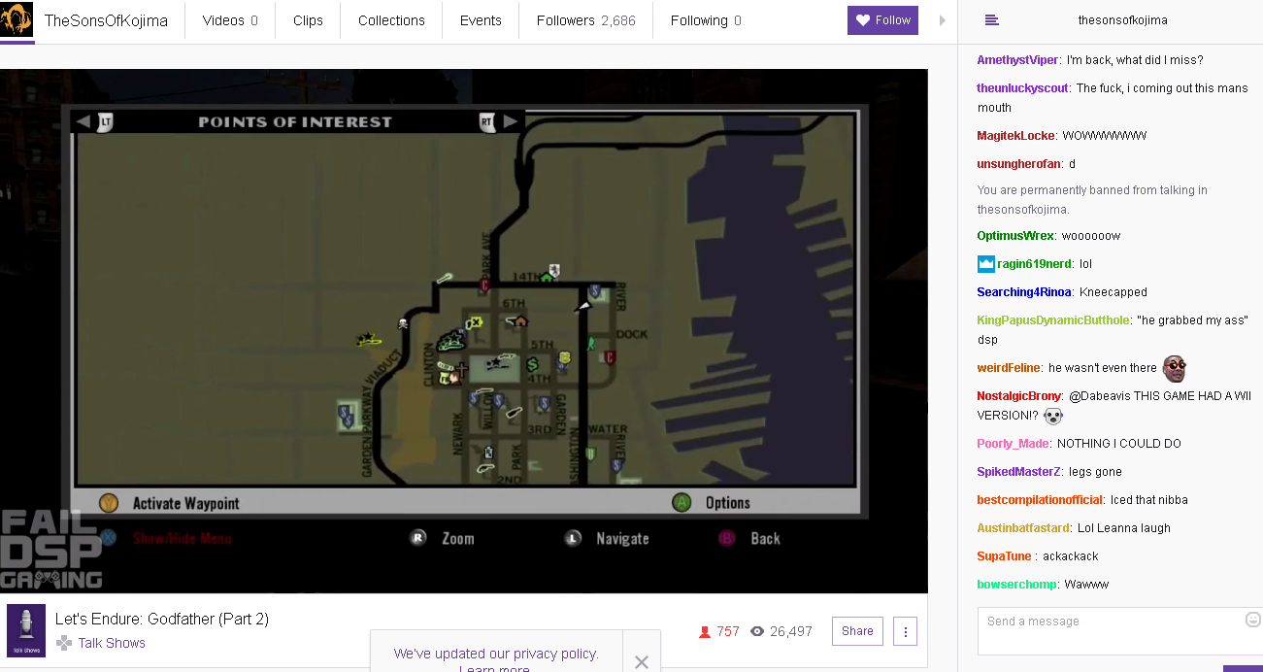The height and width of the screenshot is (672, 1263).
Task: Click the permanently banned notice text
Action: point(1092,200)
